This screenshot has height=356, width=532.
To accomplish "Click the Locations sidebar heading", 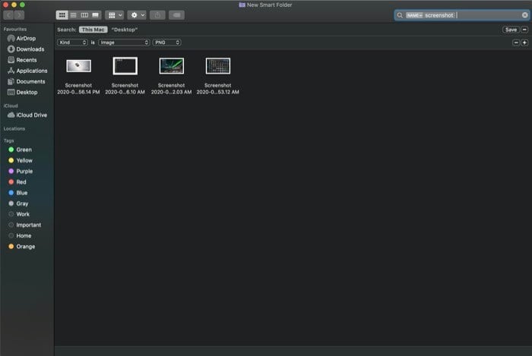I will point(14,129).
